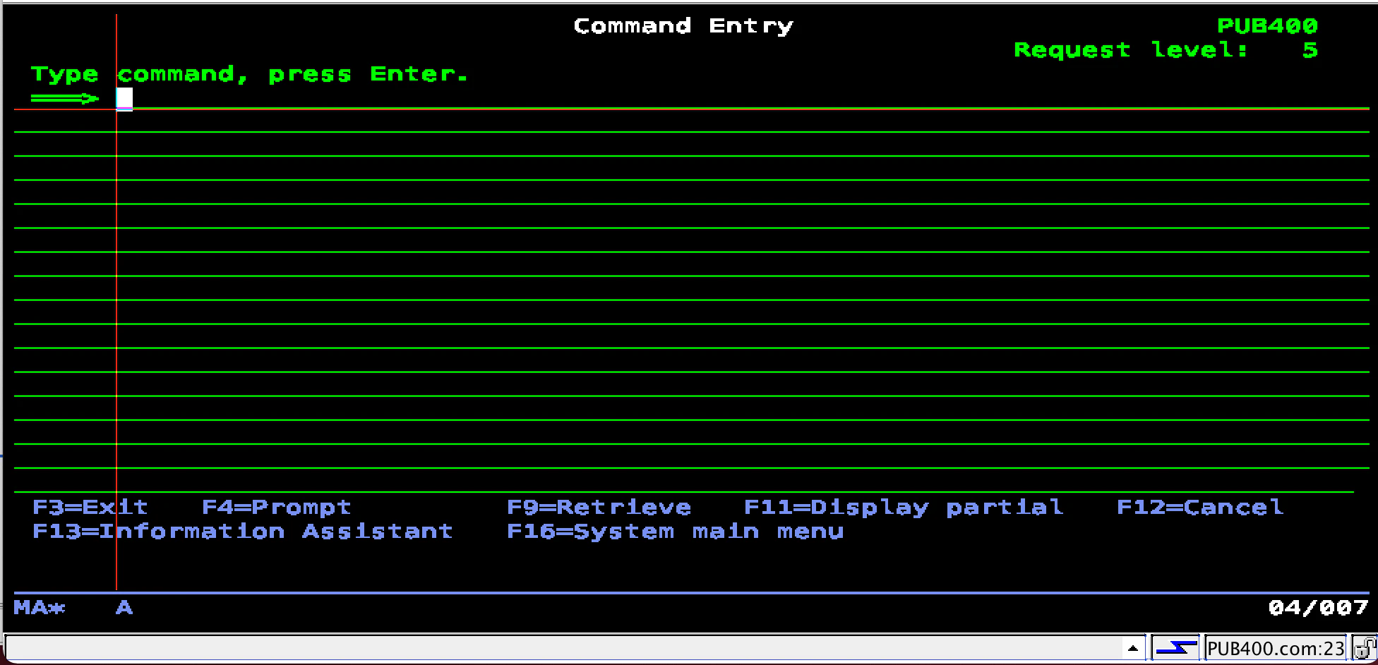Click the 'Type command, press Enter.' instruction
The width and height of the screenshot is (1378, 665).
point(250,74)
